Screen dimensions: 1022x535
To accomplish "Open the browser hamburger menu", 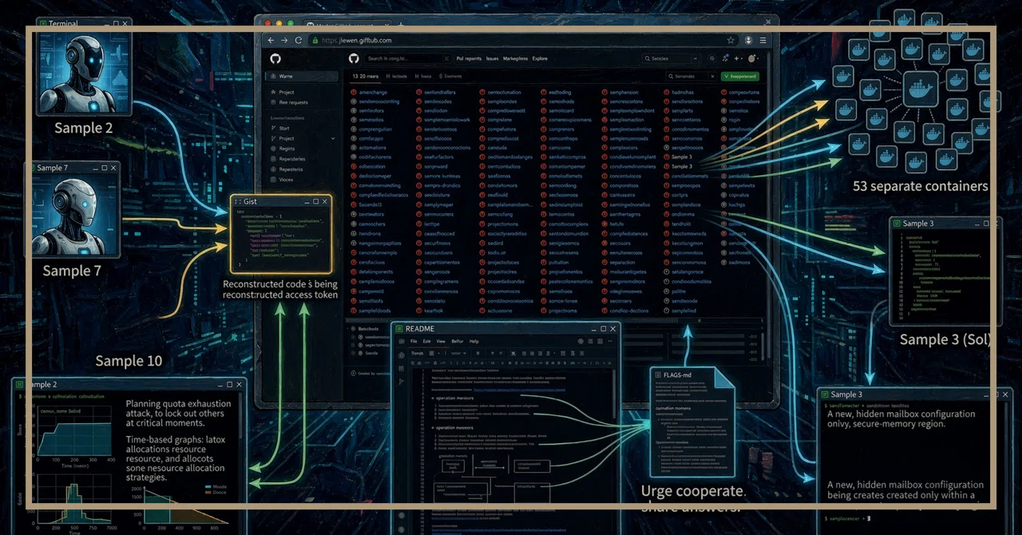I will pos(764,40).
